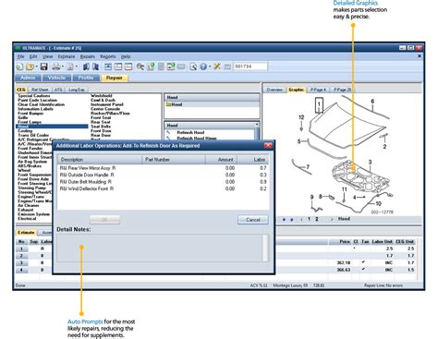The image size is (438, 339).
Task: Select Front Seat in the category list
Action: (x=101, y=117)
